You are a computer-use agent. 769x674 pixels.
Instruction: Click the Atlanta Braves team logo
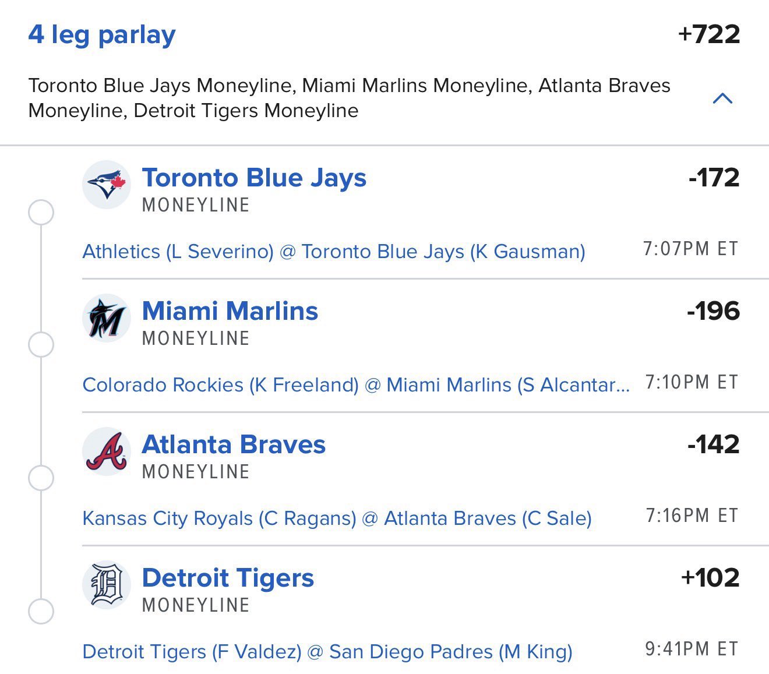(x=106, y=451)
